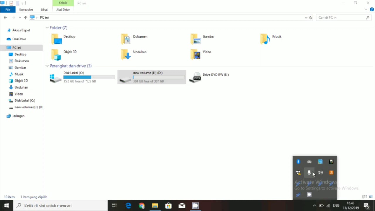
Task: Open recent locations dropdown arrow
Action: (x=20, y=18)
